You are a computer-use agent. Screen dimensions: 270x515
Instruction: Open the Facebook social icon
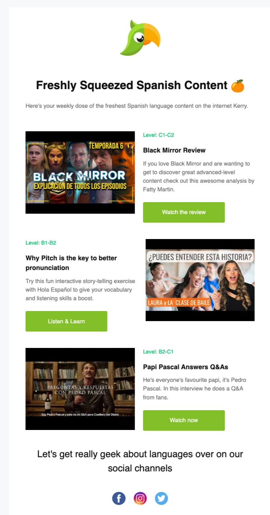[x=119, y=498]
